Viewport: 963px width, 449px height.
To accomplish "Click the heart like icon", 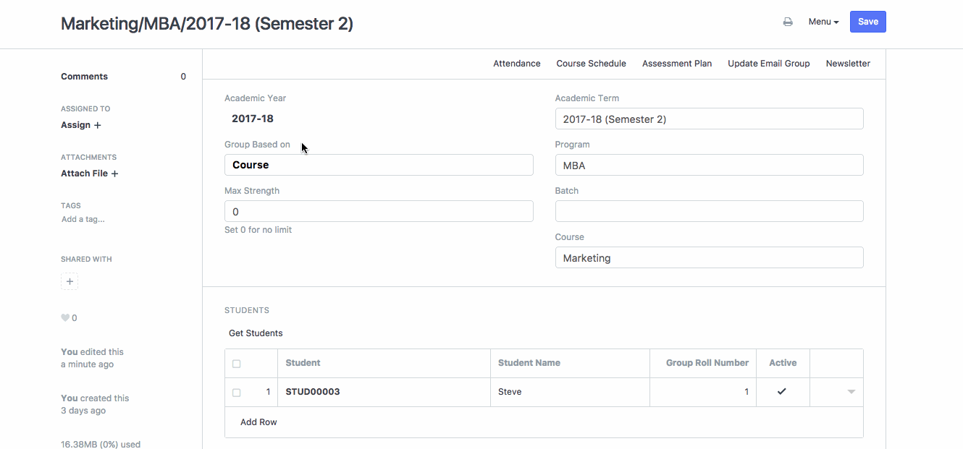I will click(x=64, y=318).
